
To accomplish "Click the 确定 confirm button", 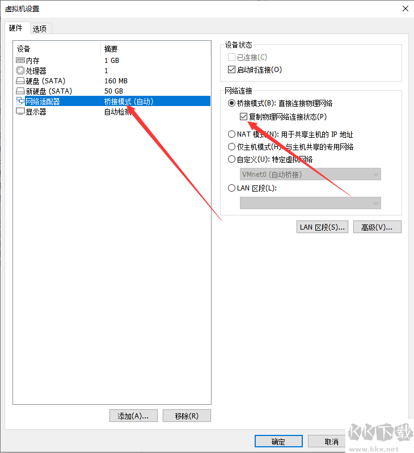I will tap(278, 442).
